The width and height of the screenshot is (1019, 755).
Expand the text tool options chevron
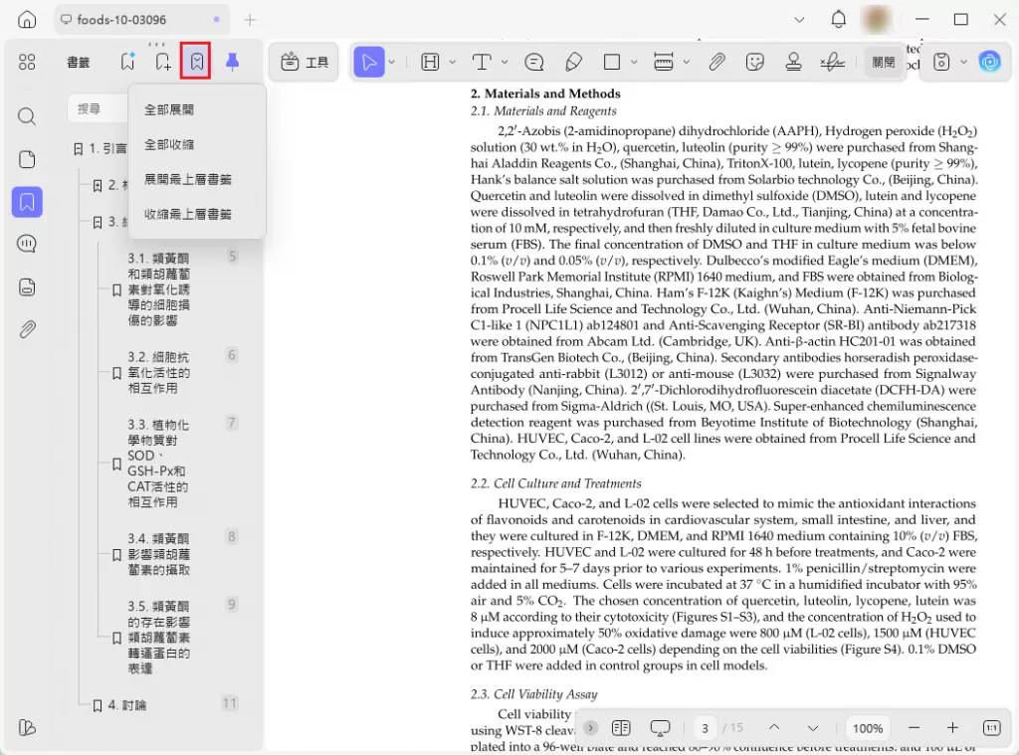pyautogui.click(x=503, y=62)
